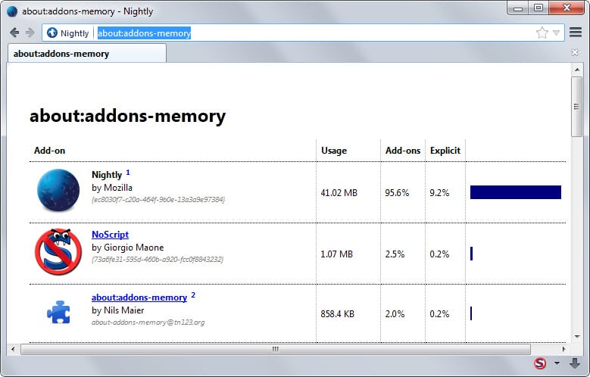Image resolution: width=590 pixels, height=377 pixels.
Task: Close the tab bar using the small X
Action: (575, 52)
